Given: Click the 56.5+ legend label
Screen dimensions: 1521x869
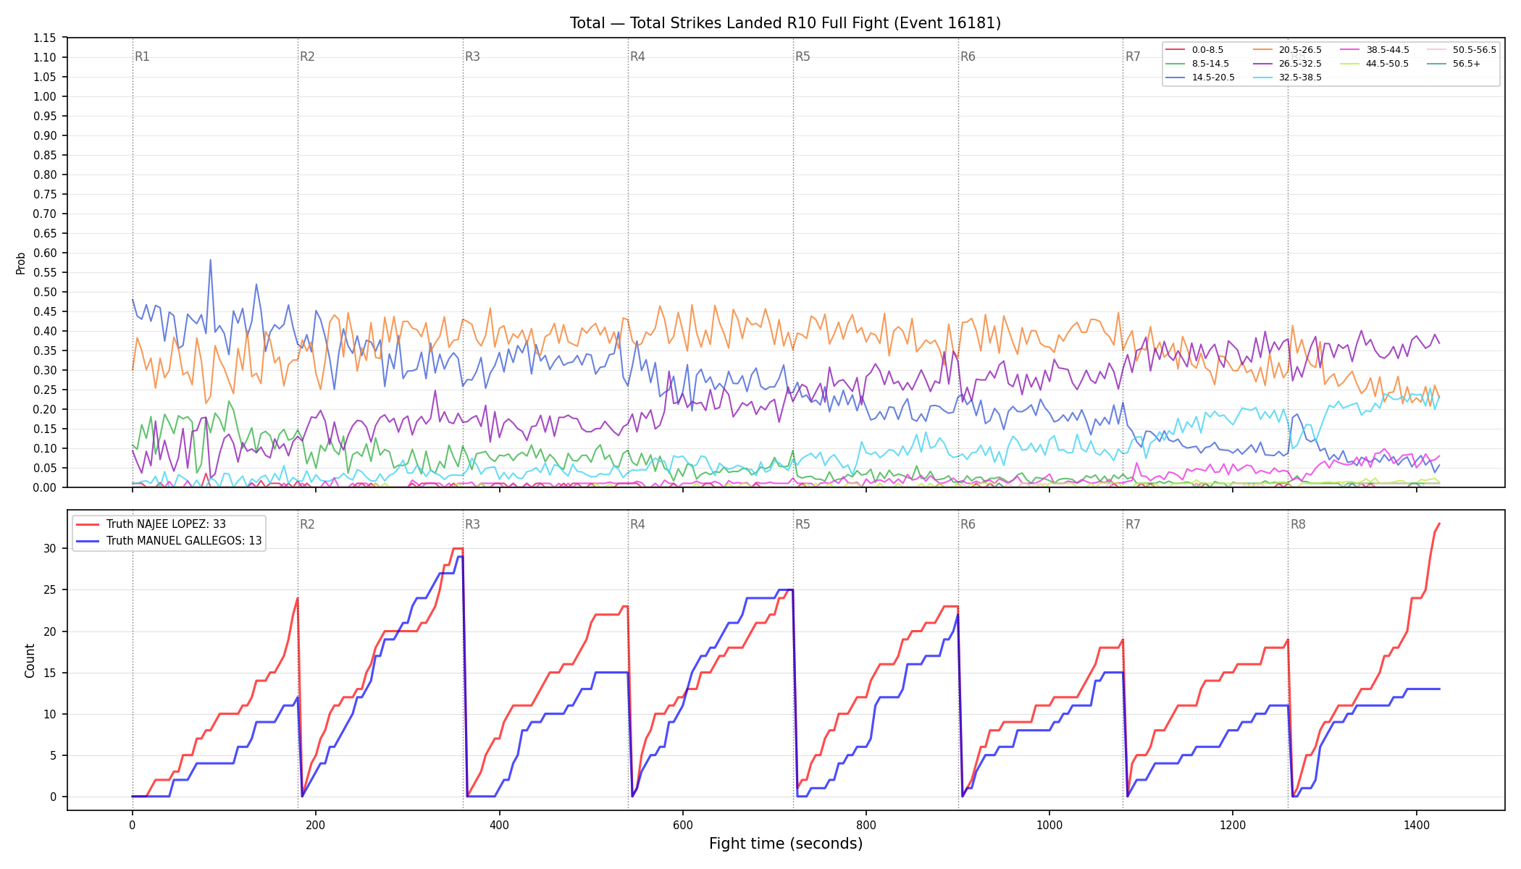Looking at the screenshot, I should pos(1467,64).
